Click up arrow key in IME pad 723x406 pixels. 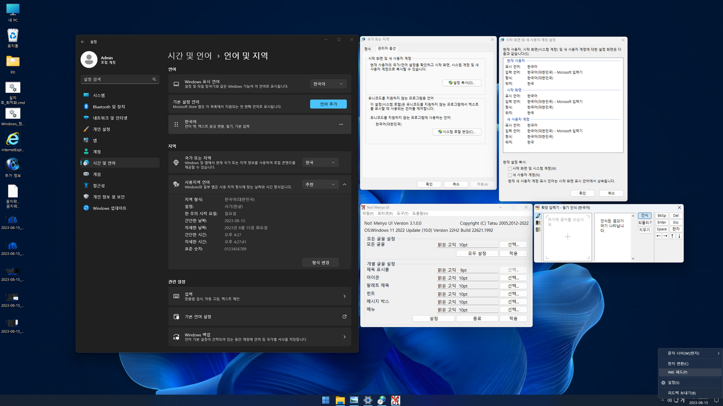tap(672, 236)
